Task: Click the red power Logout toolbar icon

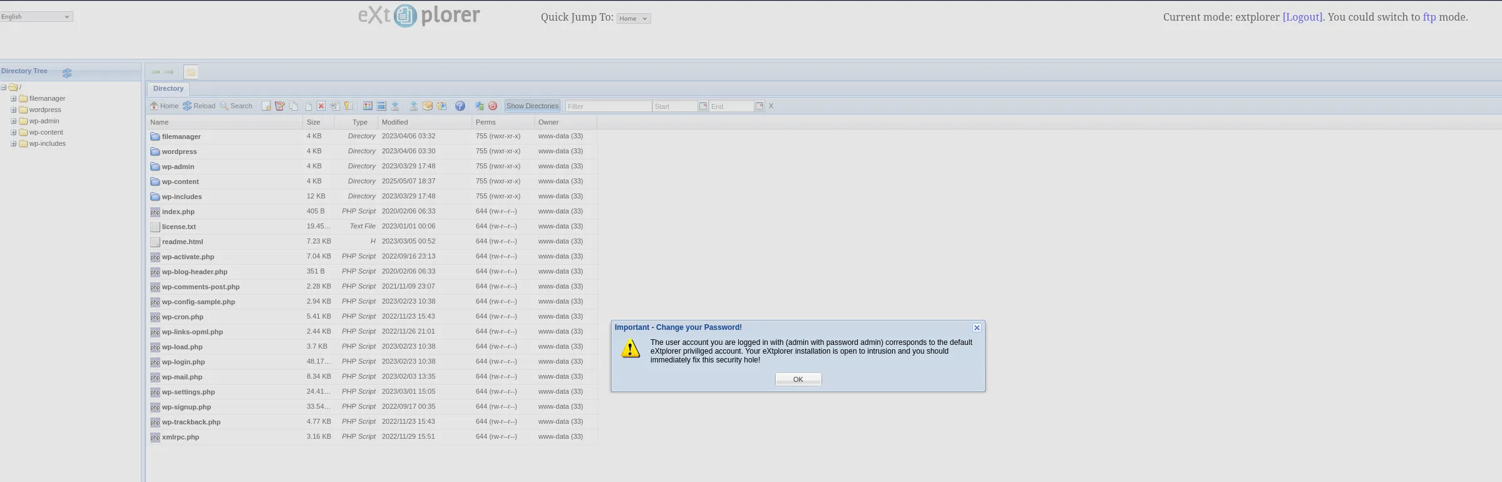Action: tap(493, 106)
